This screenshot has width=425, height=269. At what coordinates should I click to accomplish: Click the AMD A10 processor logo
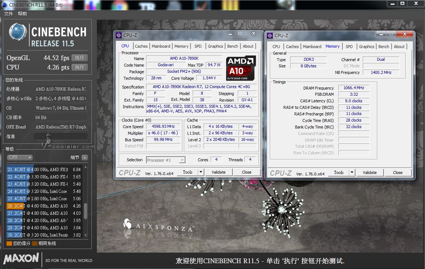(241, 68)
